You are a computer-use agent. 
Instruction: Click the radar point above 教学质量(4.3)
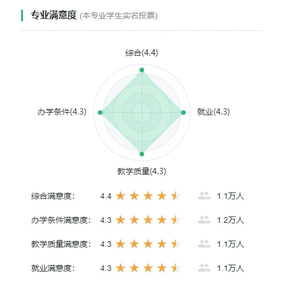point(142,154)
